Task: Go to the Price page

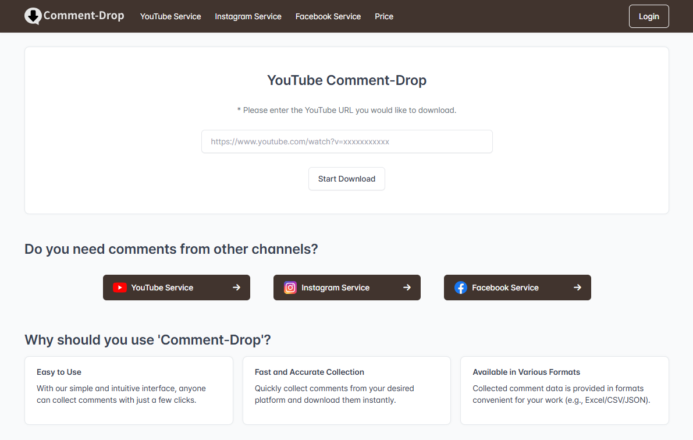Action: coord(384,16)
